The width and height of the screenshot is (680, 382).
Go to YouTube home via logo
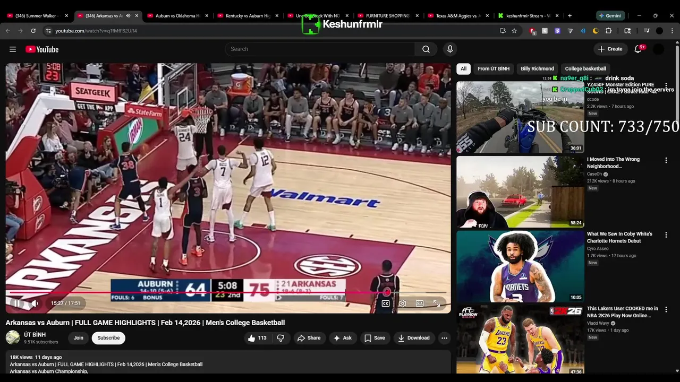pos(42,49)
